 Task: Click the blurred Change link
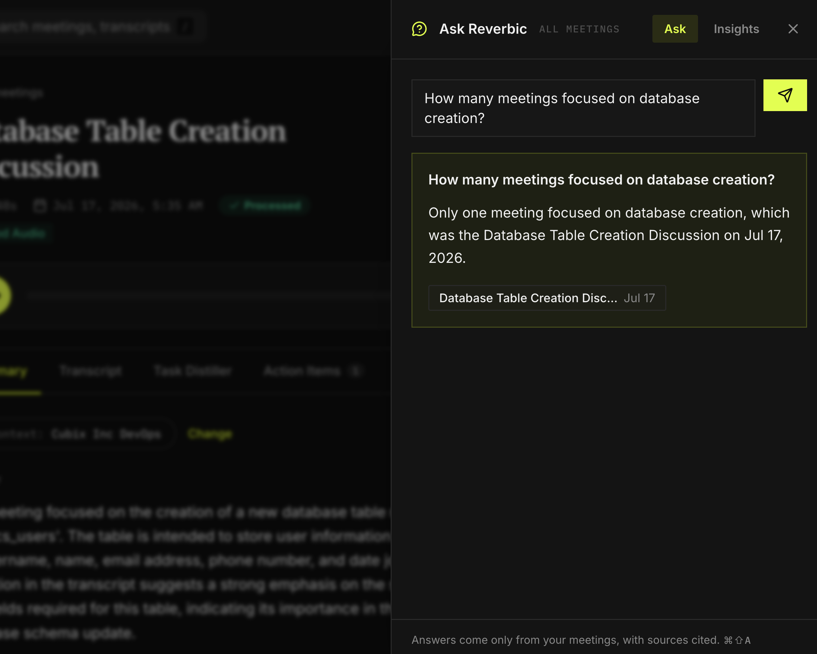[x=210, y=433]
